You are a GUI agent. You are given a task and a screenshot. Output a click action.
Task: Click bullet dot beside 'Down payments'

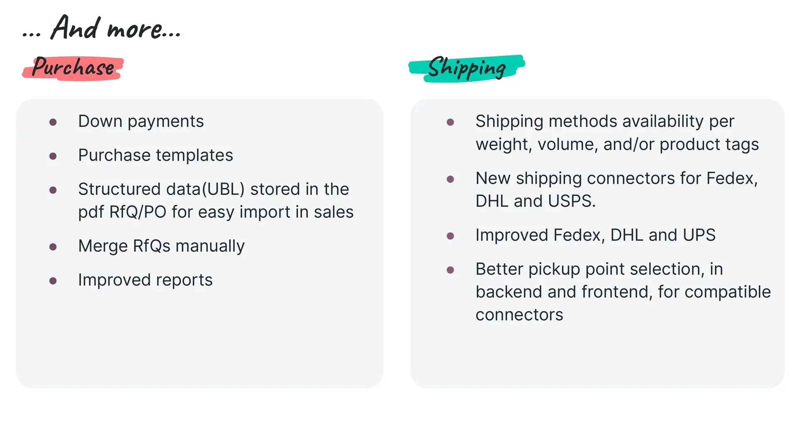(53, 122)
